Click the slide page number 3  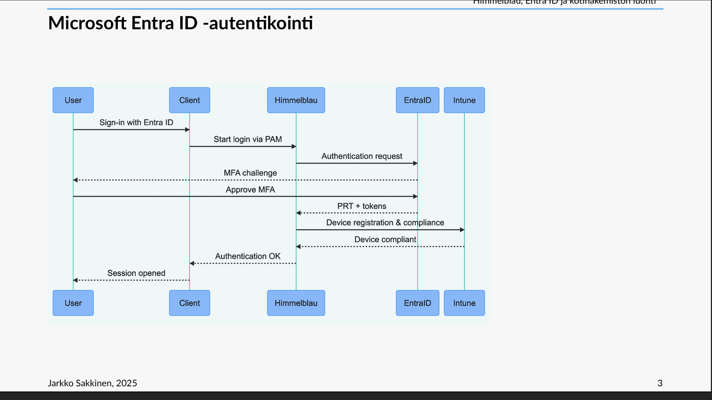(x=660, y=383)
